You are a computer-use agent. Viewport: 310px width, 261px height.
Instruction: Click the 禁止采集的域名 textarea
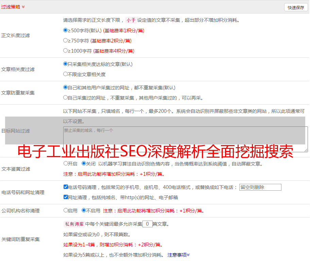coord(185,139)
